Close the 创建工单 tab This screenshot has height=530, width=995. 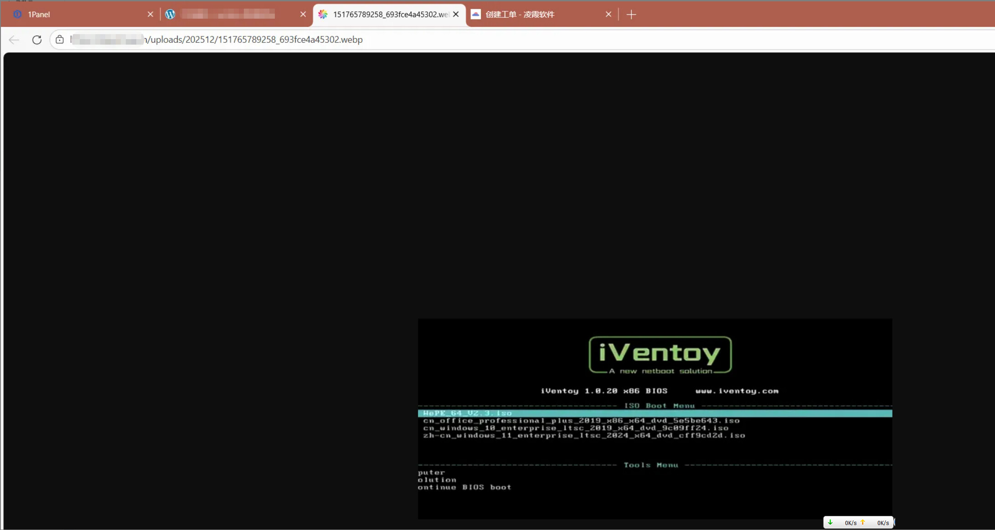click(x=608, y=15)
